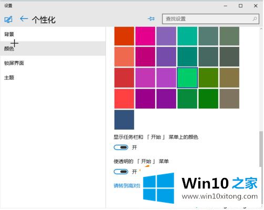This screenshot has width=264, height=210.
Task: Pick the dark magenta swatch in fourth row
Action: [145, 99]
